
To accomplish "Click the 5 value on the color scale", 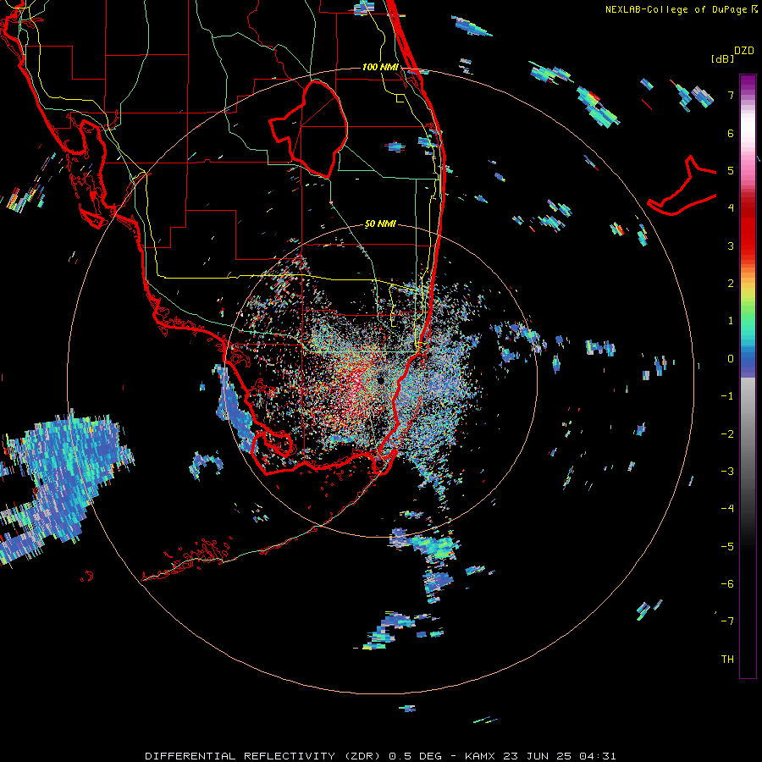I will (731, 170).
